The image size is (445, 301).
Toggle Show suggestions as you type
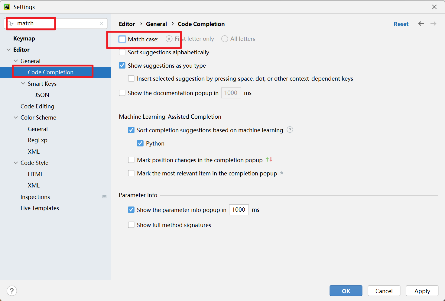point(122,66)
